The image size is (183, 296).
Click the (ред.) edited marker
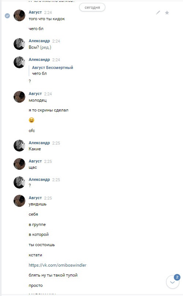point(45,47)
